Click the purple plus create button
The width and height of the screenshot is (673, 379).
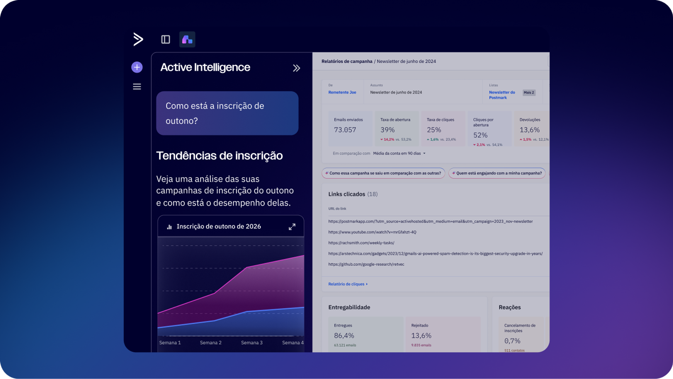point(137,67)
